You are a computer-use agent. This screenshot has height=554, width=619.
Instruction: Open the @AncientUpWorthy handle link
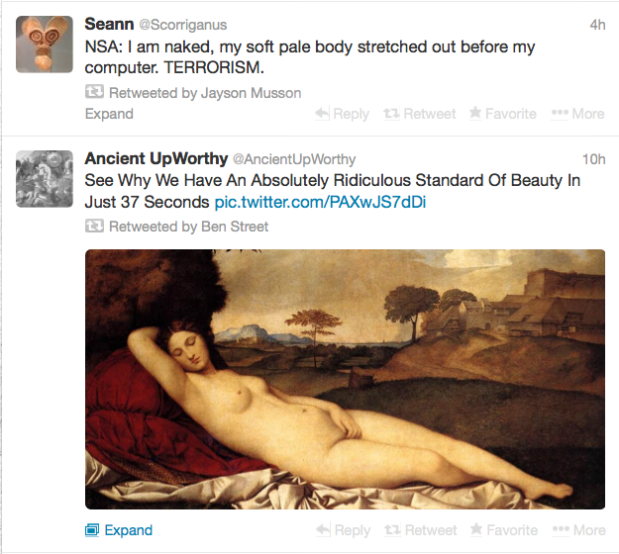point(293,159)
